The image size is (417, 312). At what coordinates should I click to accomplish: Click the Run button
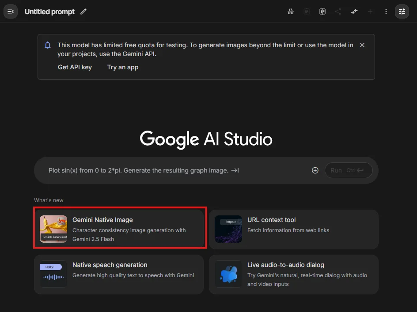click(x=349, y=170)
